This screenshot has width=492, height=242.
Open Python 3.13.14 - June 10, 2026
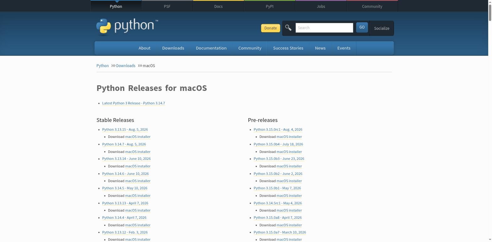click(x=126, y=159)
